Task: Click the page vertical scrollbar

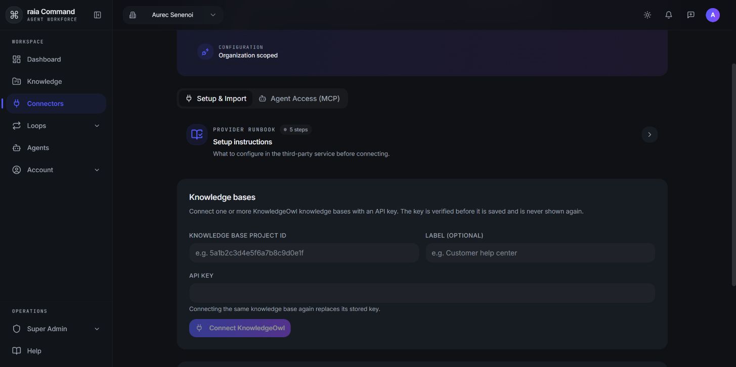Action: [x=734, y=175]
